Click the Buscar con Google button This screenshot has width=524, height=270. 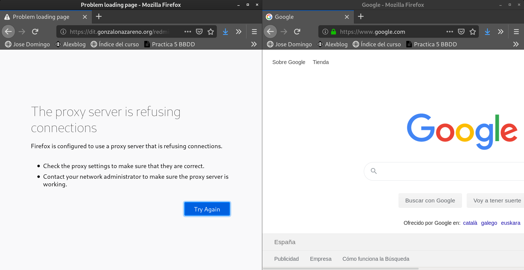pos(430,201)
